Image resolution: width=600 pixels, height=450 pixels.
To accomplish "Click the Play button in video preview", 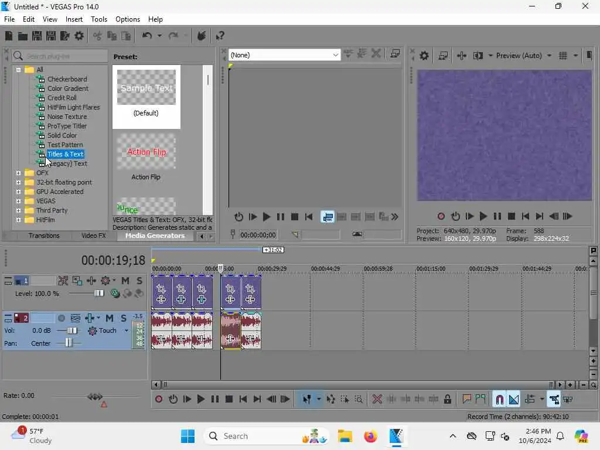I will (483, 217).
